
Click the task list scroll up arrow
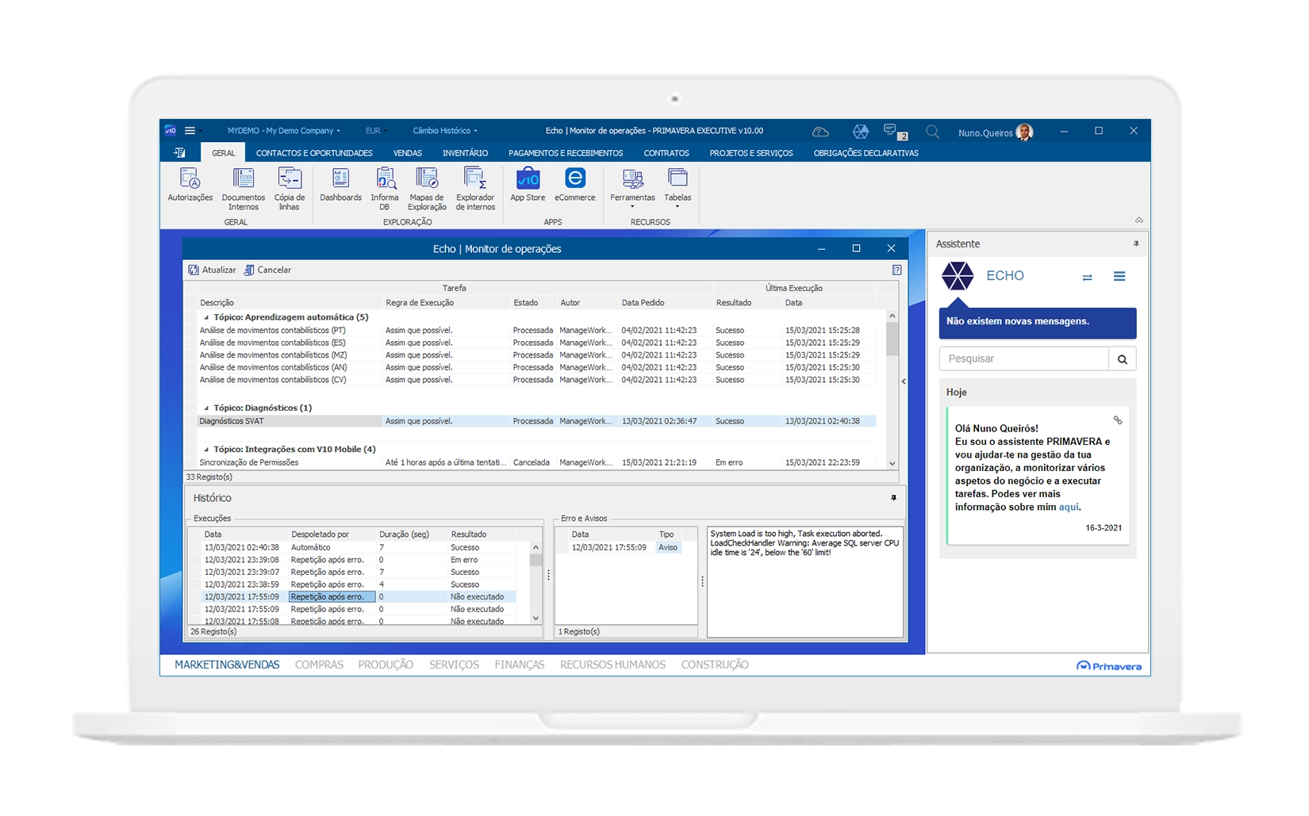coord(892,316)
